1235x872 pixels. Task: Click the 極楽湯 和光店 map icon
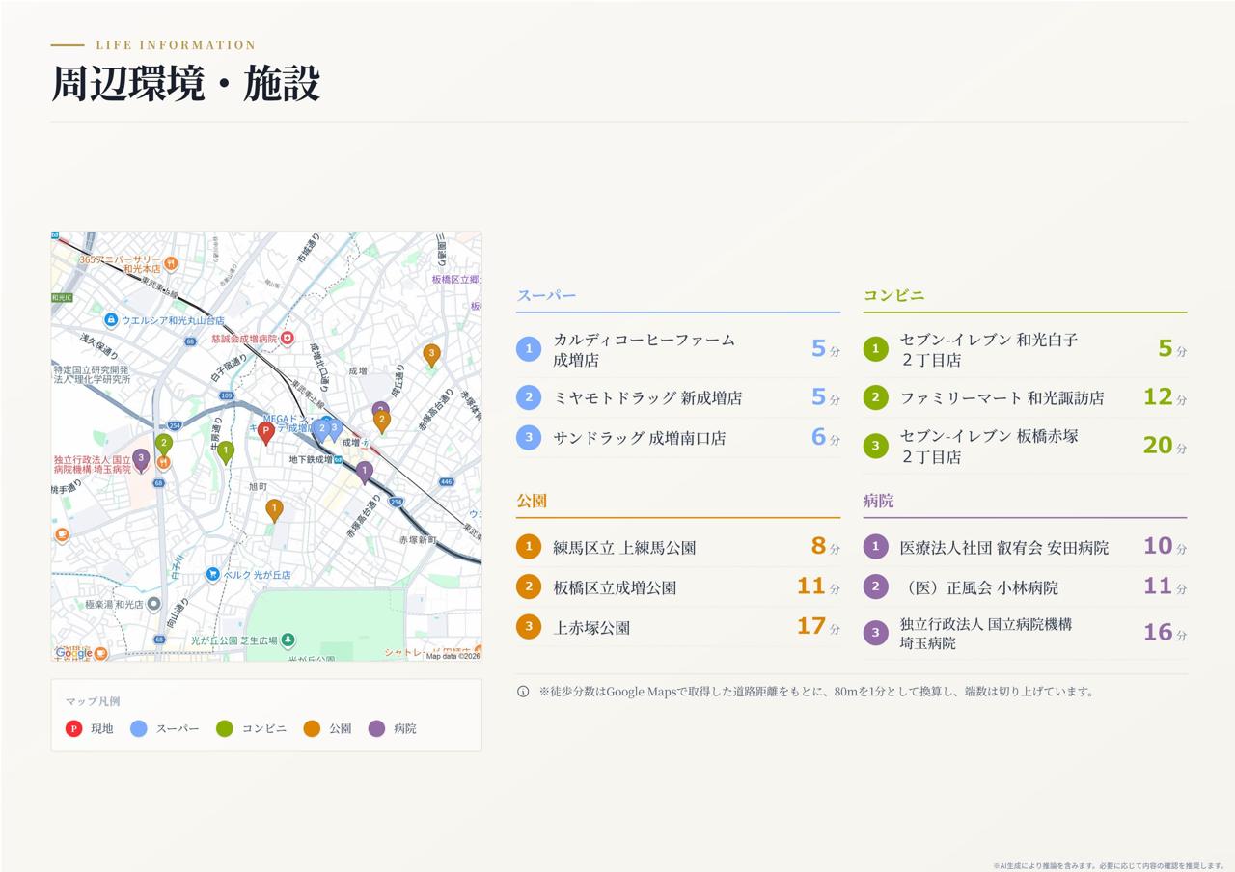pyautogui.click(x=153, y=604)
